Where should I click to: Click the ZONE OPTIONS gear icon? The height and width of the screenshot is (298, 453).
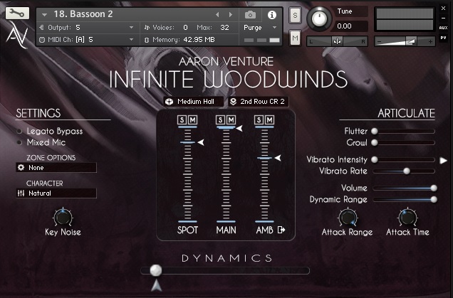pyautogui.click(x=21, y=167)
